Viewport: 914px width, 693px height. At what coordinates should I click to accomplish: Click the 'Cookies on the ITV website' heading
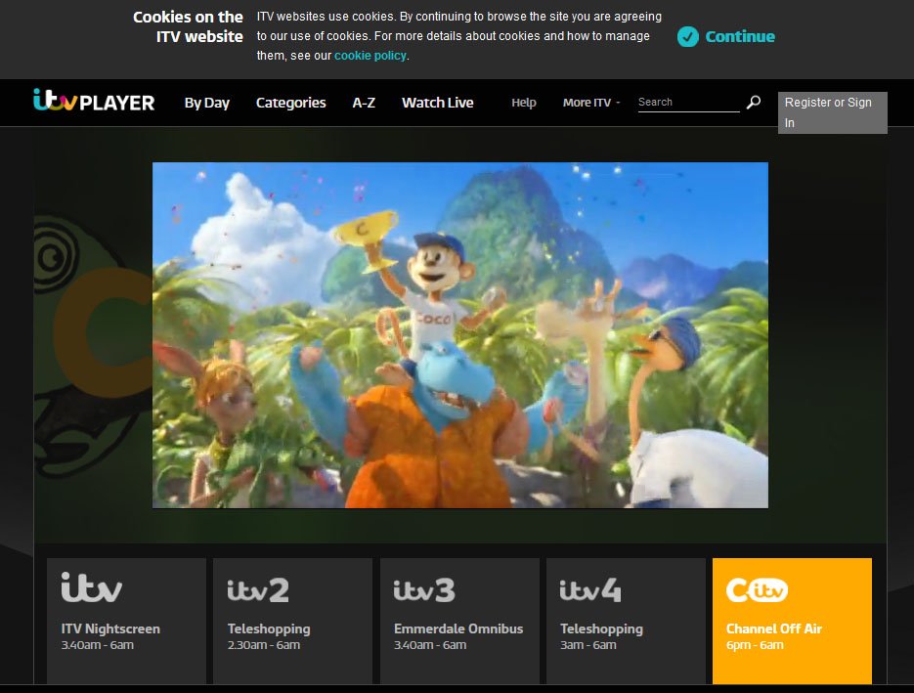189,26
